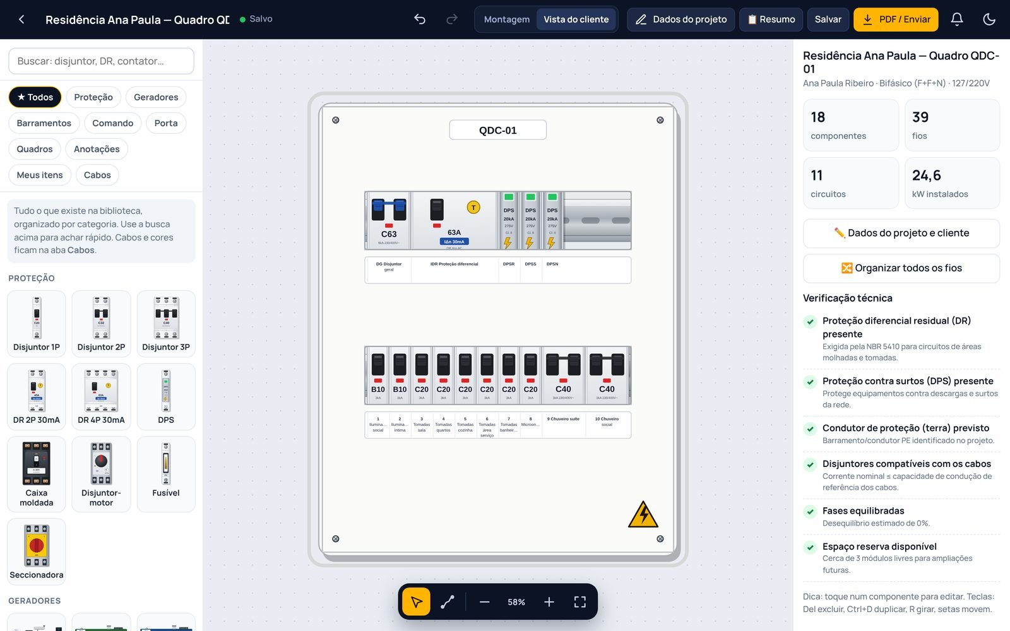The height and width of the screenshot is (631, 1010).
Task: Click Dados do projeto e cliente
Action: (901, 233)
